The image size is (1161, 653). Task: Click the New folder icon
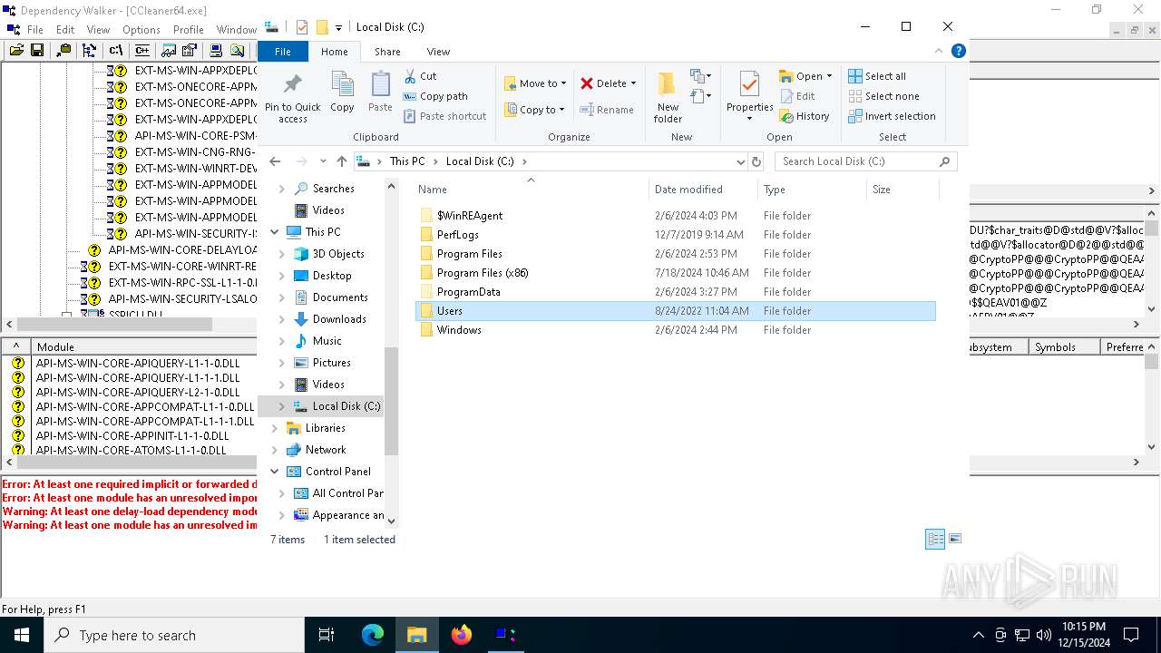668,84
